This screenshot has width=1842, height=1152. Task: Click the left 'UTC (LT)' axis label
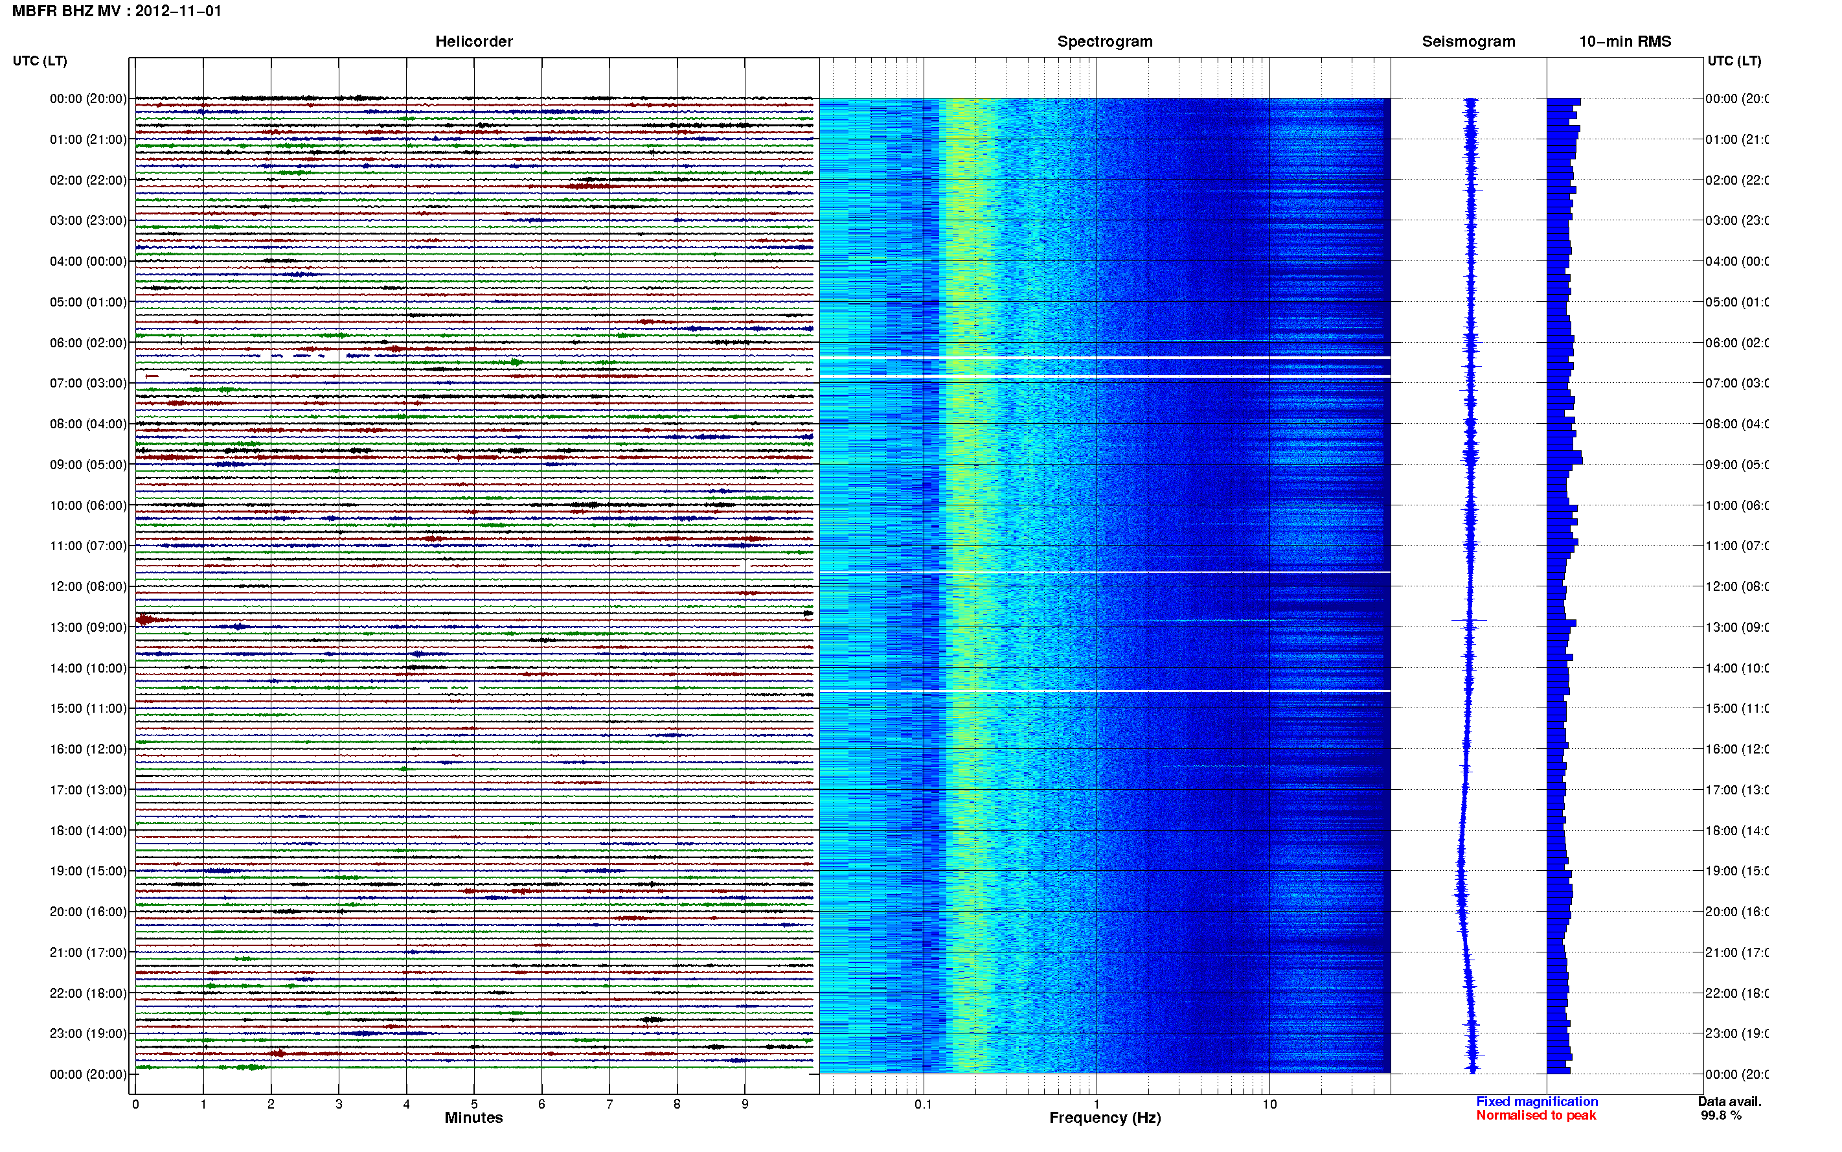[40, 61]
